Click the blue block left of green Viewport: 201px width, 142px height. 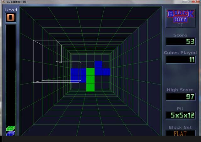tap(78, 75)
